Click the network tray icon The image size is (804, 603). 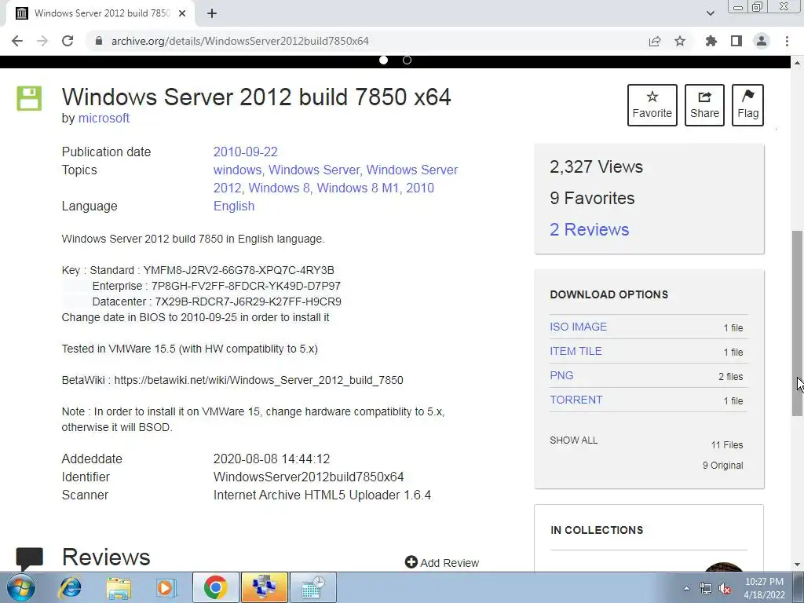tap(706, 588)
